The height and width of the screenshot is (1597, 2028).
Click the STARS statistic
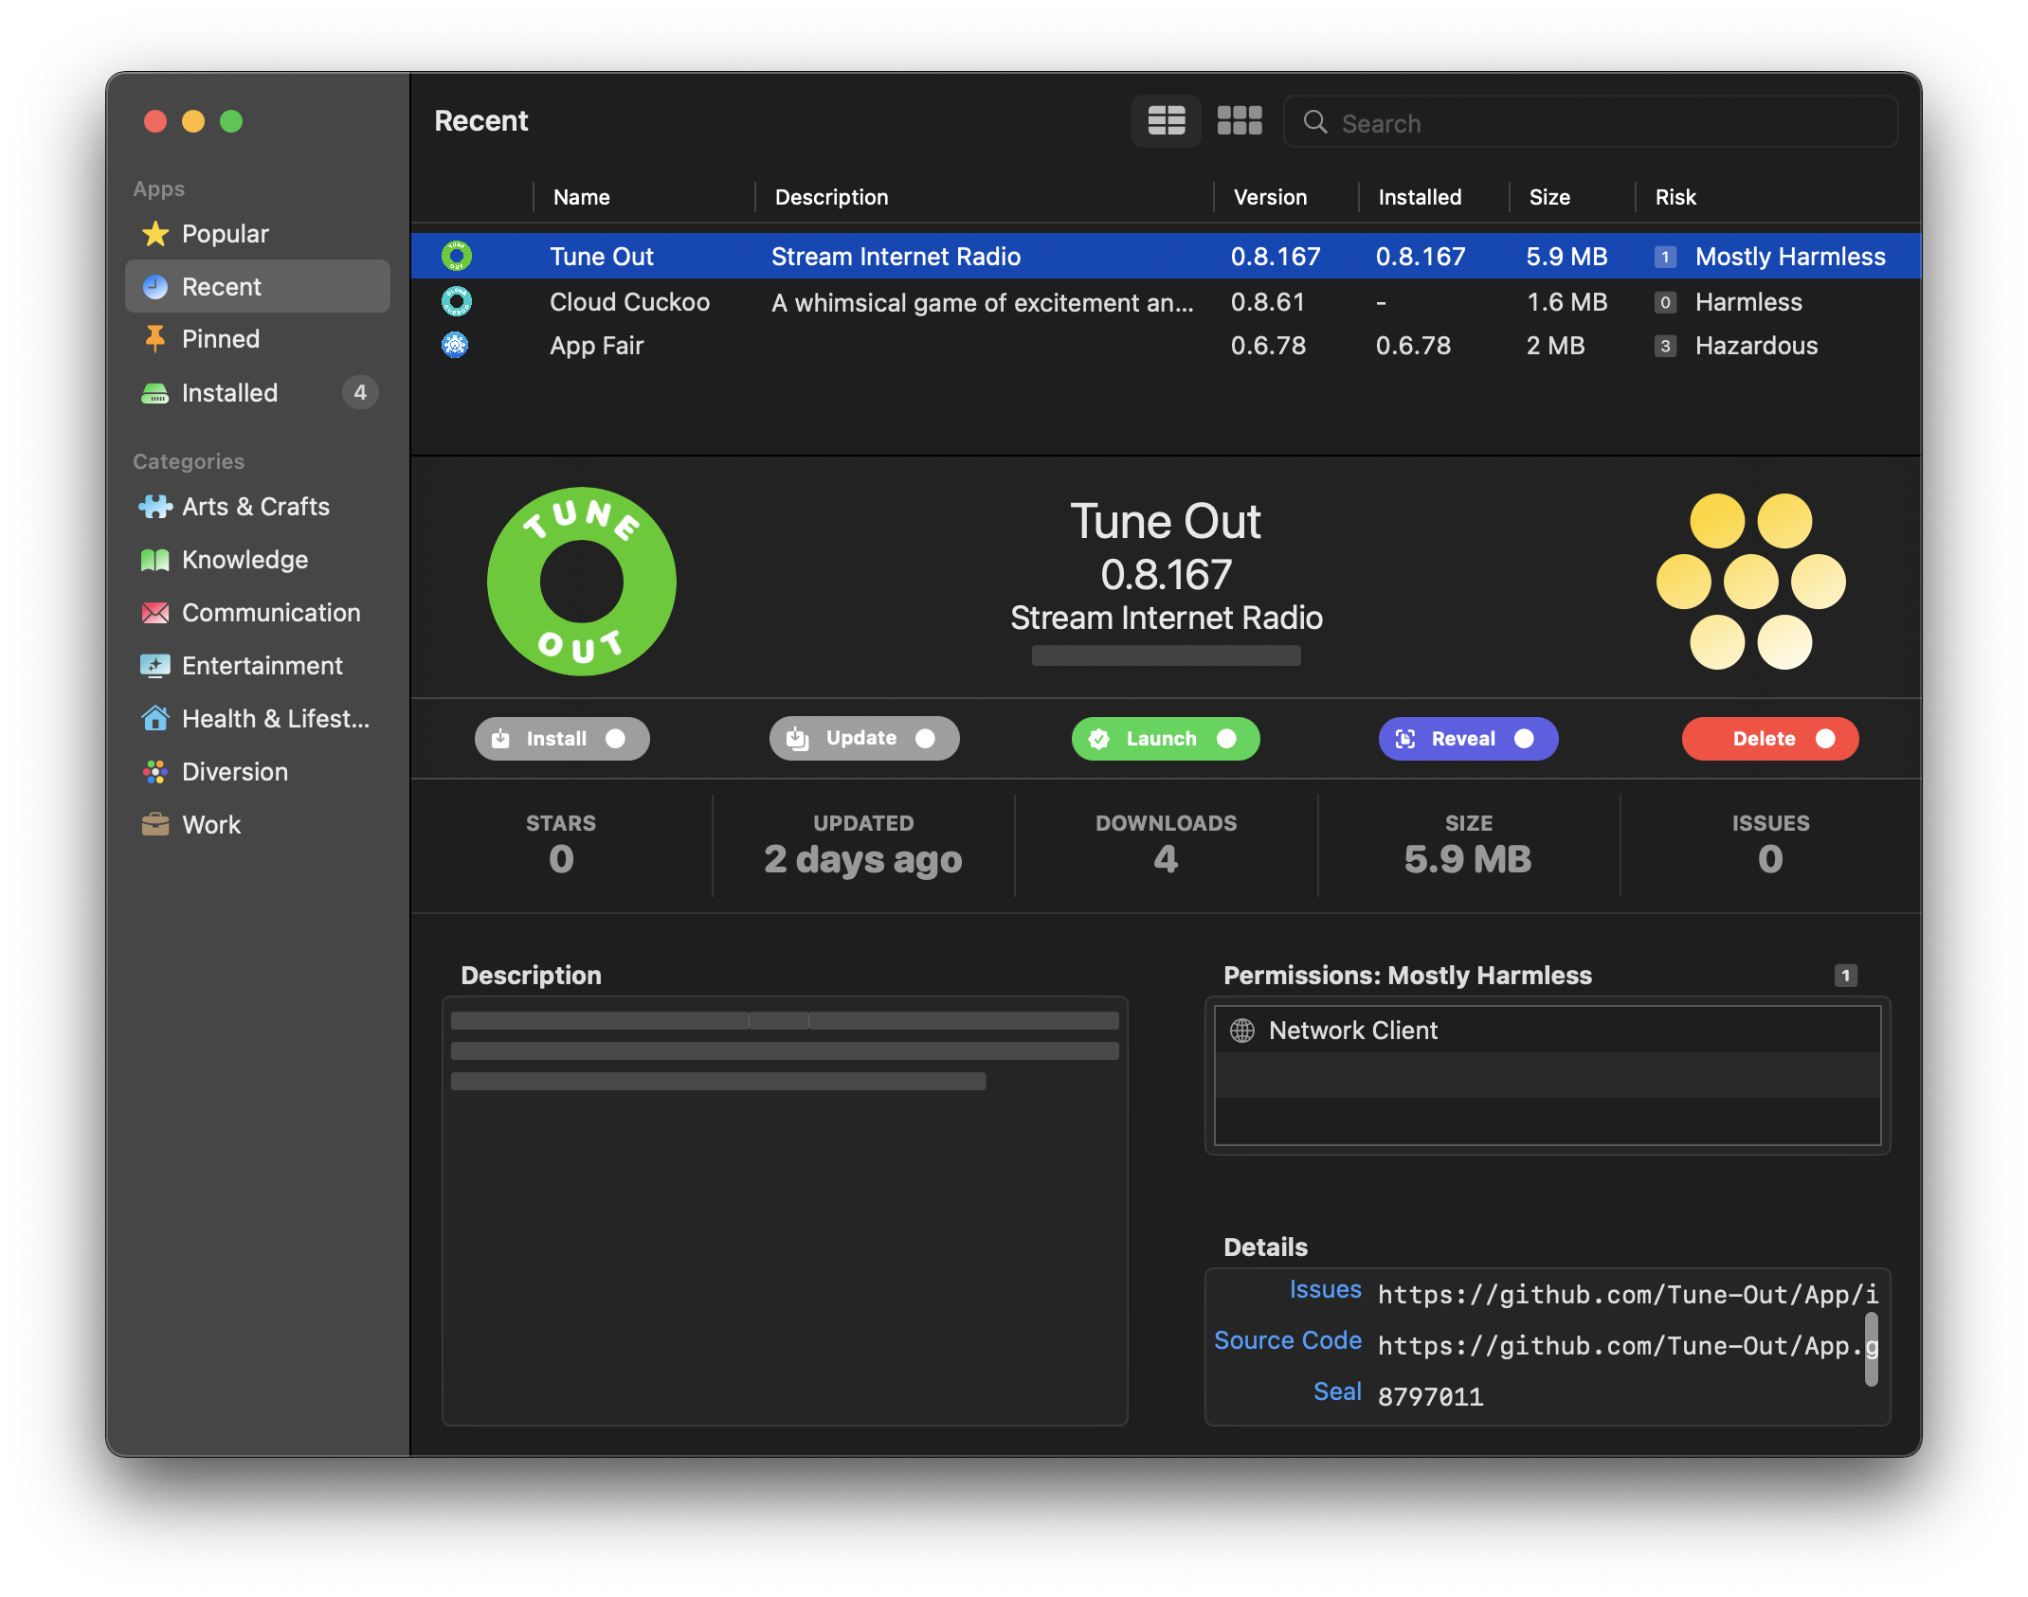(x=561, y=846)
